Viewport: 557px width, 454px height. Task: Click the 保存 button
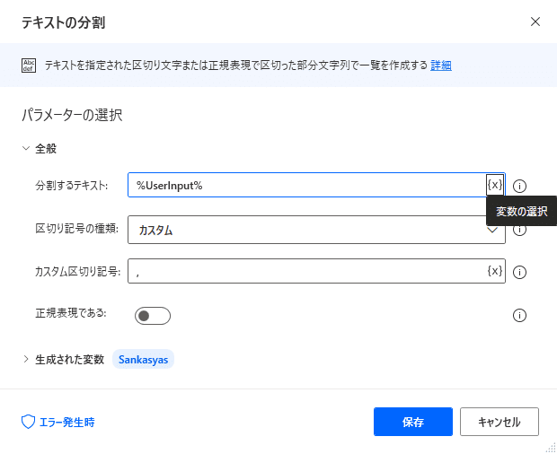click(x=412, y=422)
